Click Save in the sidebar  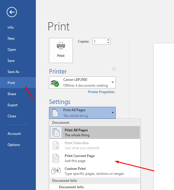[11, 61]
